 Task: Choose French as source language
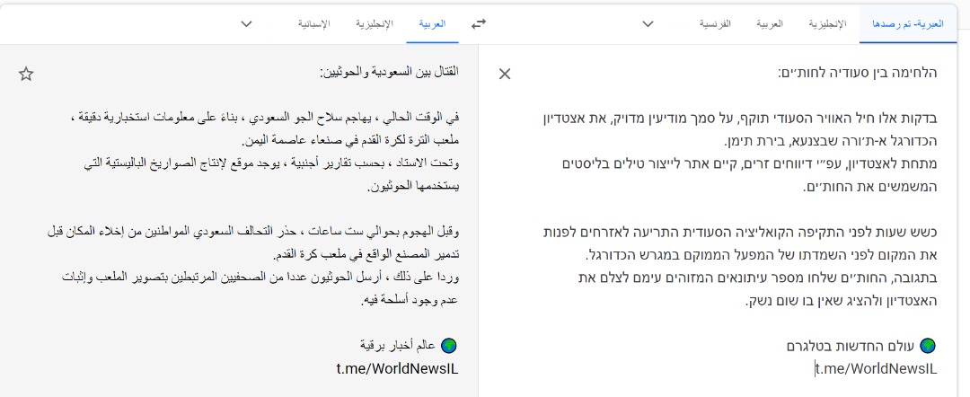[715, 24]
